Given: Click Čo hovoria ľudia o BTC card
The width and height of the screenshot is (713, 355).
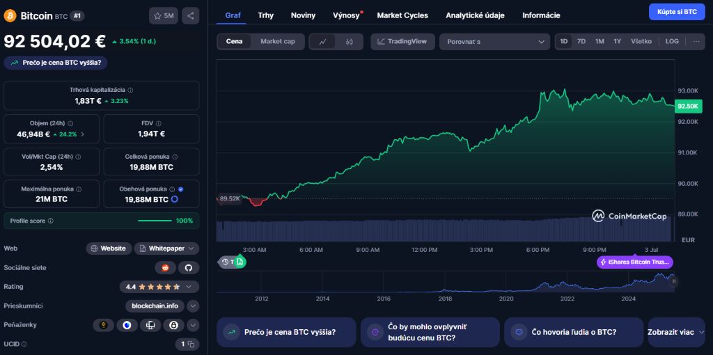Looking at the screenshot, I should (x=574, y=332).
